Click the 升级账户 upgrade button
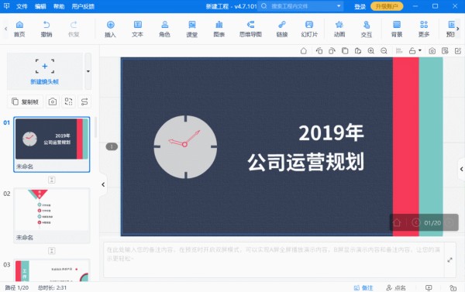The image size is (465, 292). (x=387, y=6)
